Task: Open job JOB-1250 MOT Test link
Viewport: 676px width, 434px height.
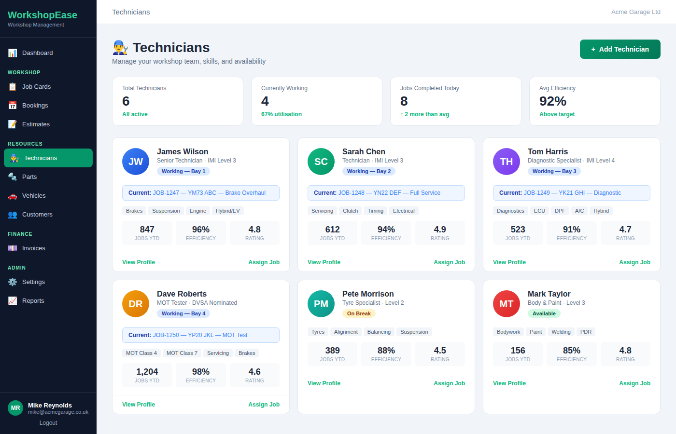Action: [x=201, y=335]
